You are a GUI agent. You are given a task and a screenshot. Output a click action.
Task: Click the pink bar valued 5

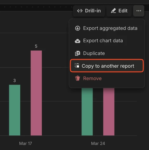click(36, 93)
